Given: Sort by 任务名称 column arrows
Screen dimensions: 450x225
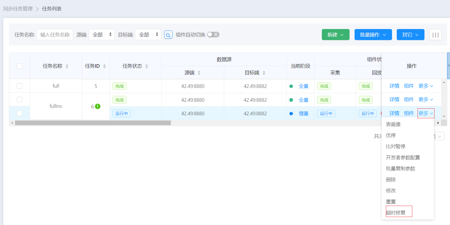Looking at the screenshot, I should click(x=67, y=66).
